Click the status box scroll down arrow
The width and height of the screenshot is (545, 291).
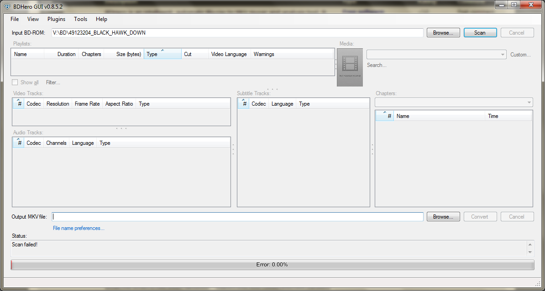pos(530,252)
